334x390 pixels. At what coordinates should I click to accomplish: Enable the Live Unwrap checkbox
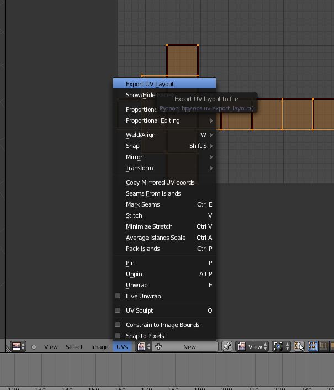coord(118,296)
